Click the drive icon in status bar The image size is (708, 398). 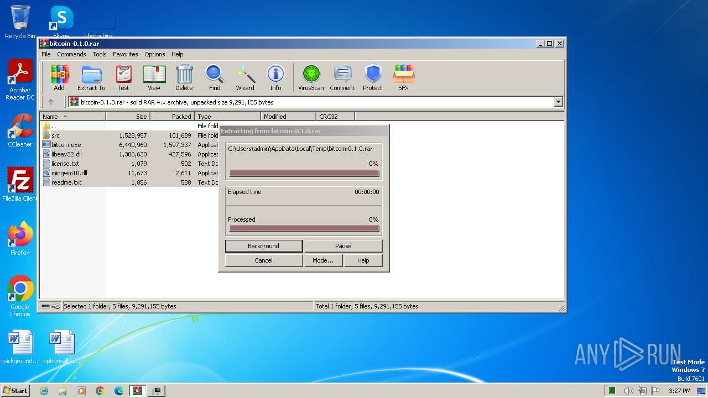(45, 306)
